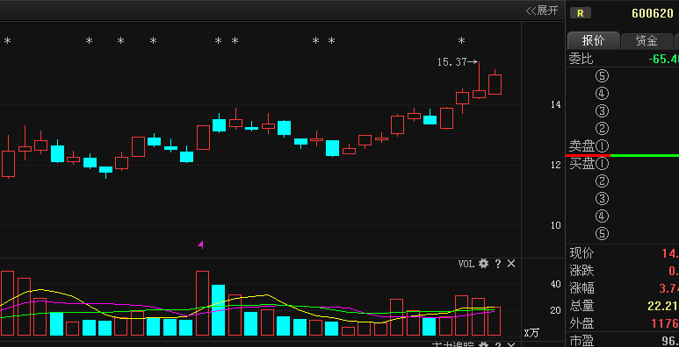This screenshot has width=679, height=347.
Task: Select the 卖盘① row
Action: 622,145
